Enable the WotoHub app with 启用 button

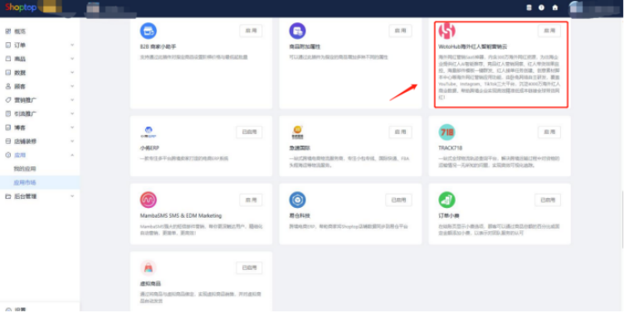(x=549, y=31)
